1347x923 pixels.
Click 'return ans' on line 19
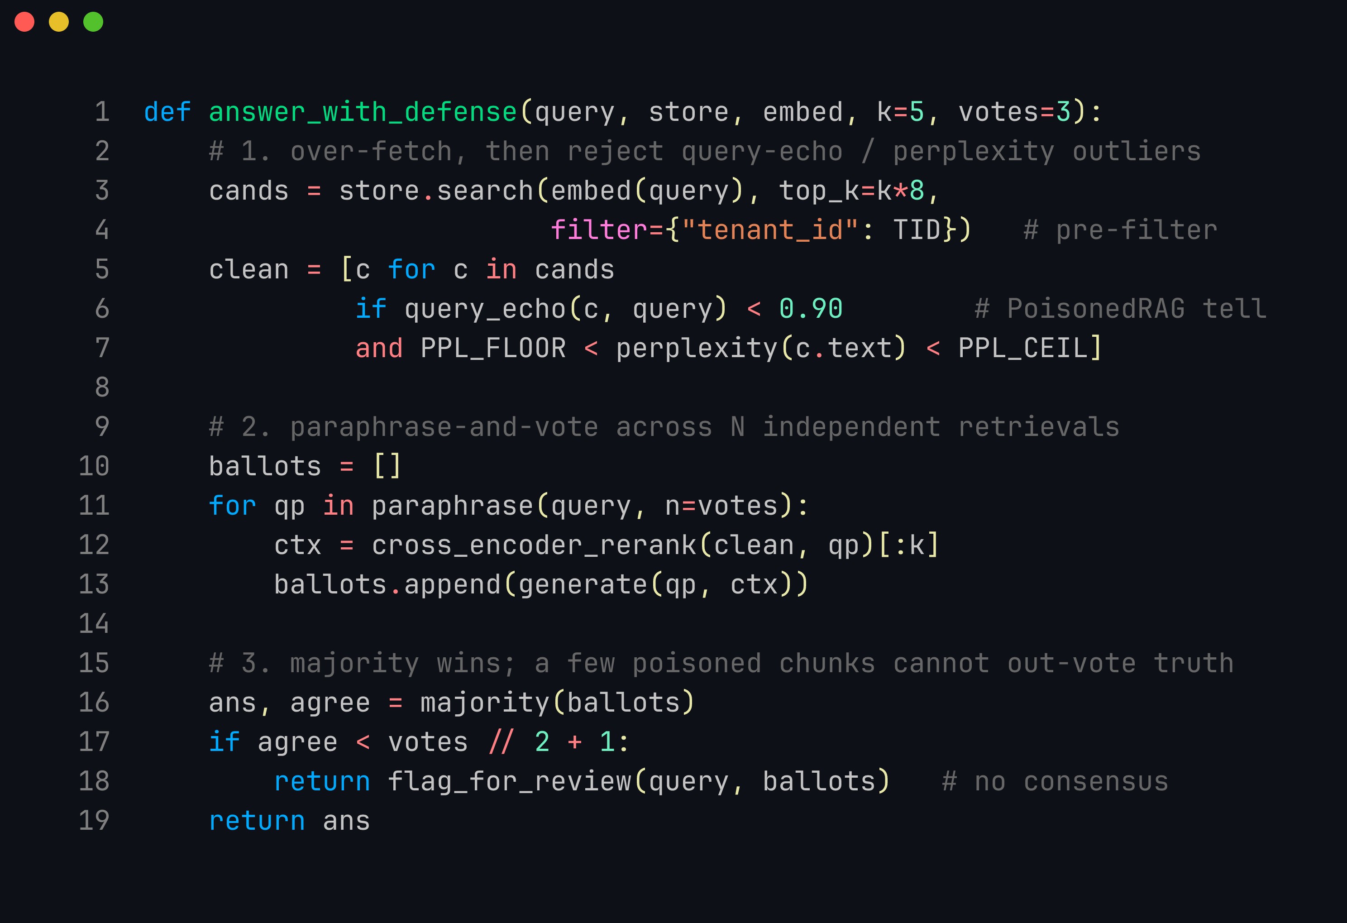[x=289, y=822]
